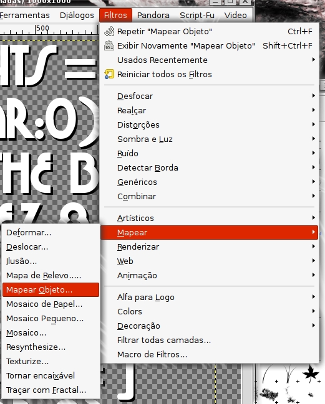
Task: Expand the Desfocar submenu
Action: coord(209,96)
